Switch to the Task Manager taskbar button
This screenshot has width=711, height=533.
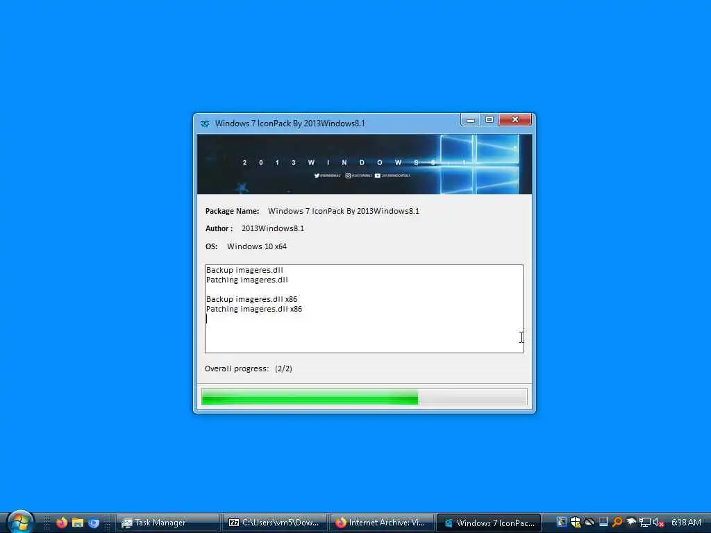coord(167,523)
